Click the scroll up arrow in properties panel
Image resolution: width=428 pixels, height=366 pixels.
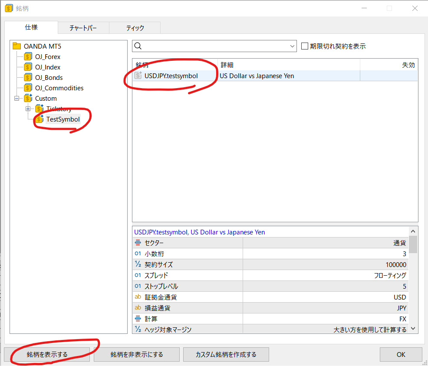[x=413, y=231]
